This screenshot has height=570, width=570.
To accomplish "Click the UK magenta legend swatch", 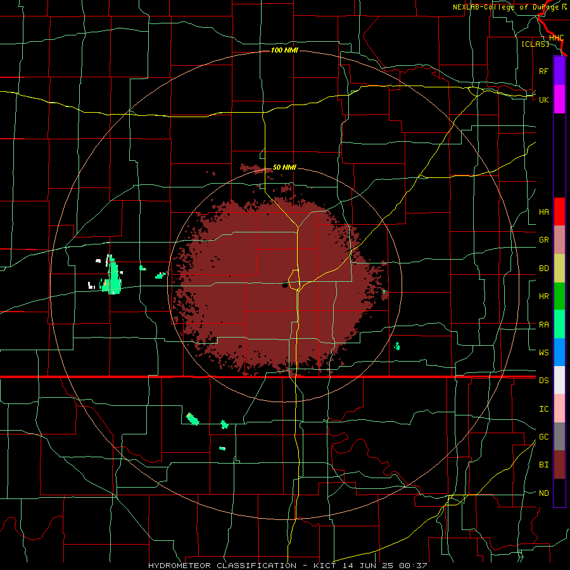I will [x=559, y=99].
